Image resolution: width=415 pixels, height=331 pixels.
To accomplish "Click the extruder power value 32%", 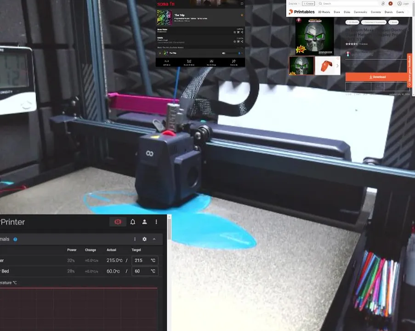I will coord(71,261).
